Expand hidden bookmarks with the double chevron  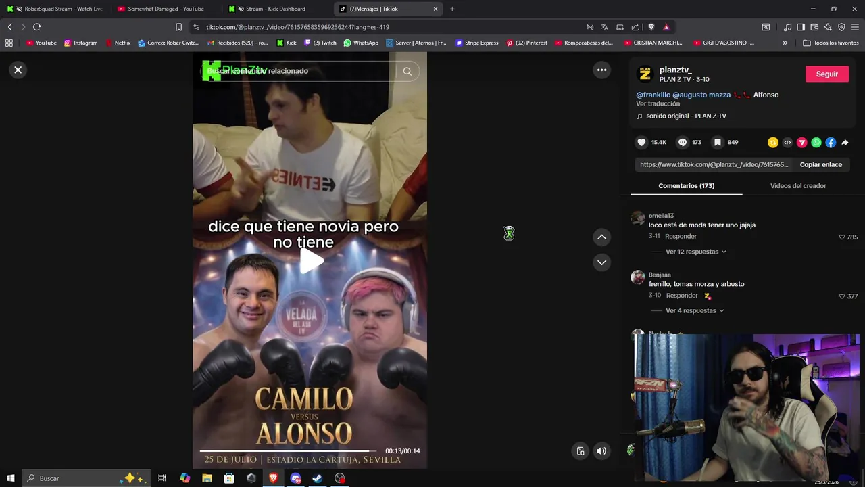785,43
